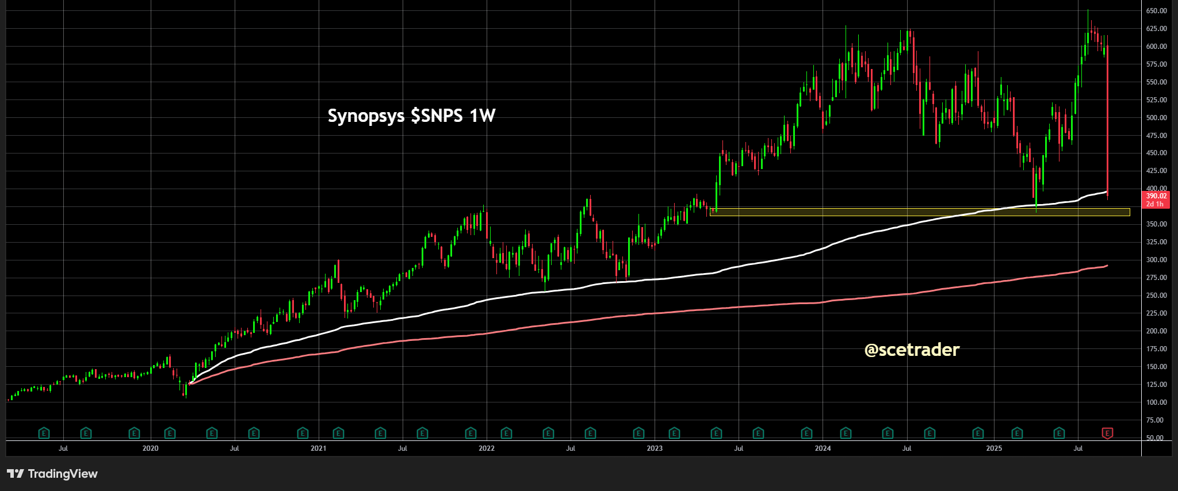Click the Jul label between 2021 and 2022
Image resolution: width=1178 pixels, height=491 pixels.
pos(403,448)
